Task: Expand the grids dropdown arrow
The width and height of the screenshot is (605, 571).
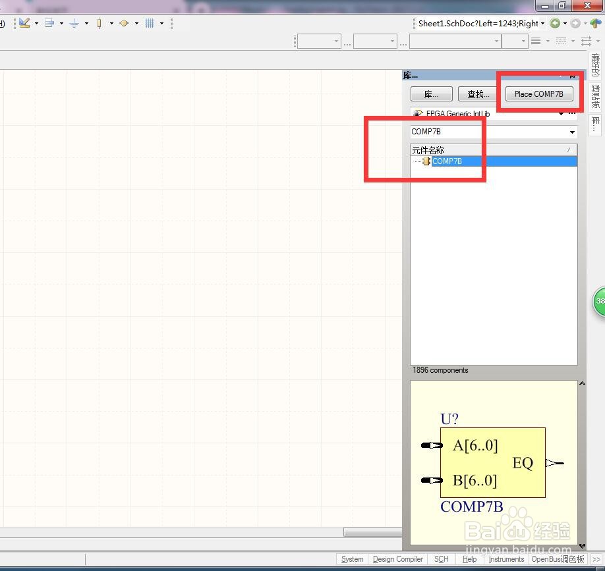Action: coord(161,24)
